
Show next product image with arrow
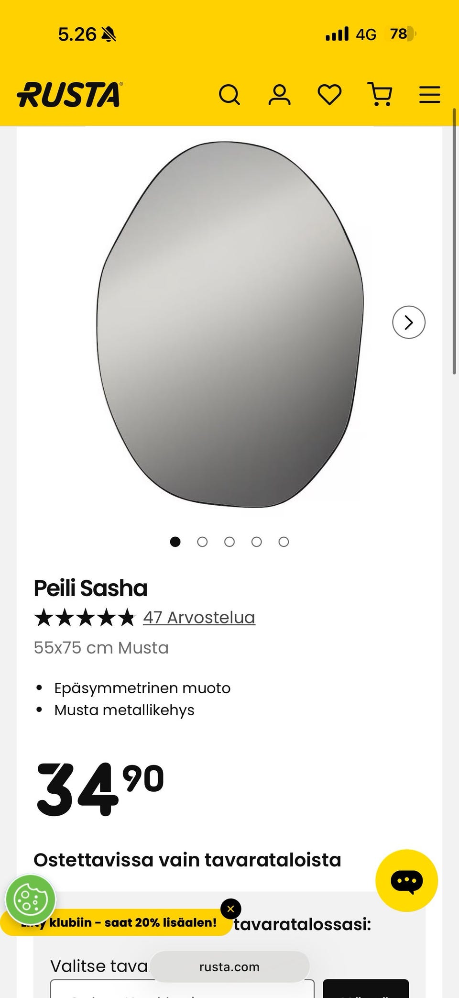[409, 322]
